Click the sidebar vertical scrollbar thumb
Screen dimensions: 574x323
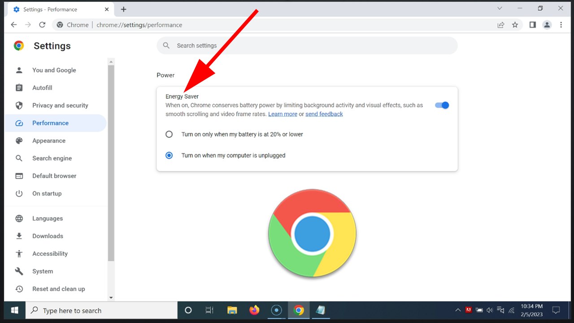click(x=111, y=163)
